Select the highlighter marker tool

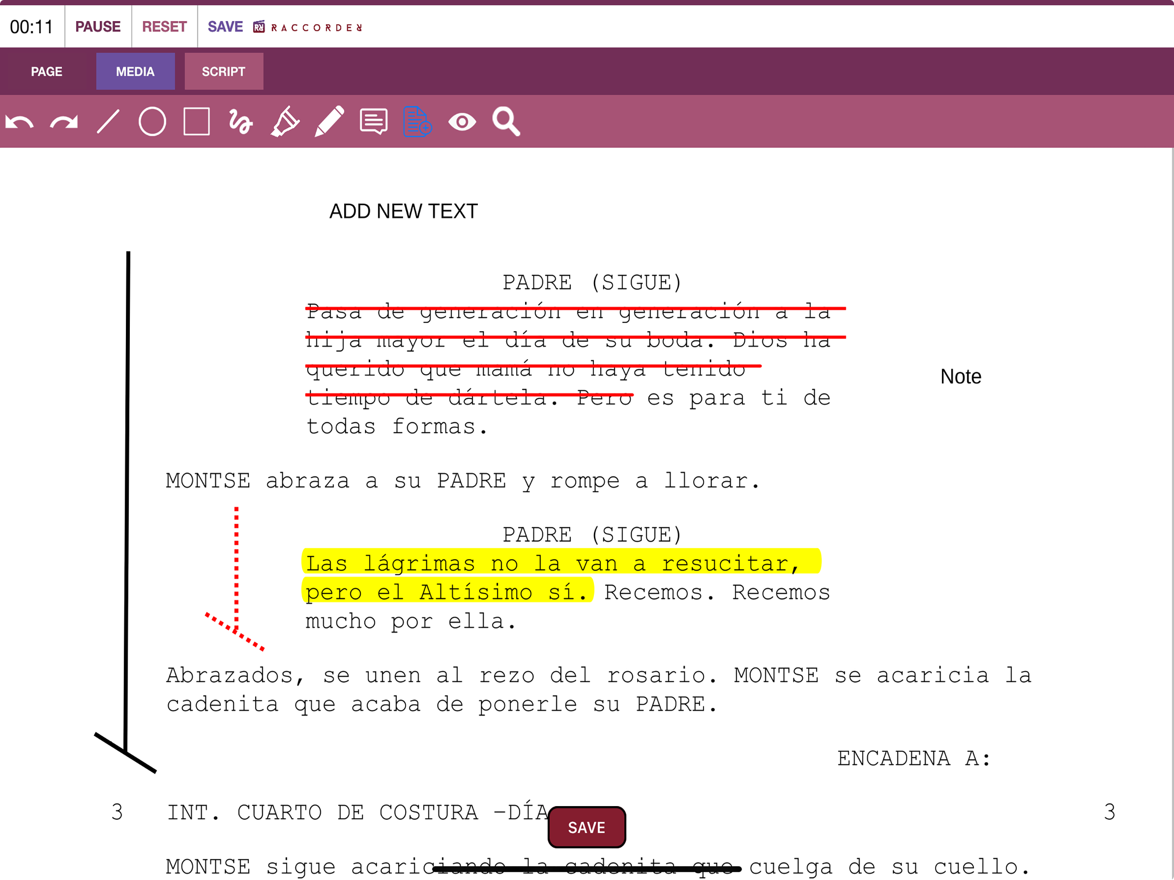(285, 122)
